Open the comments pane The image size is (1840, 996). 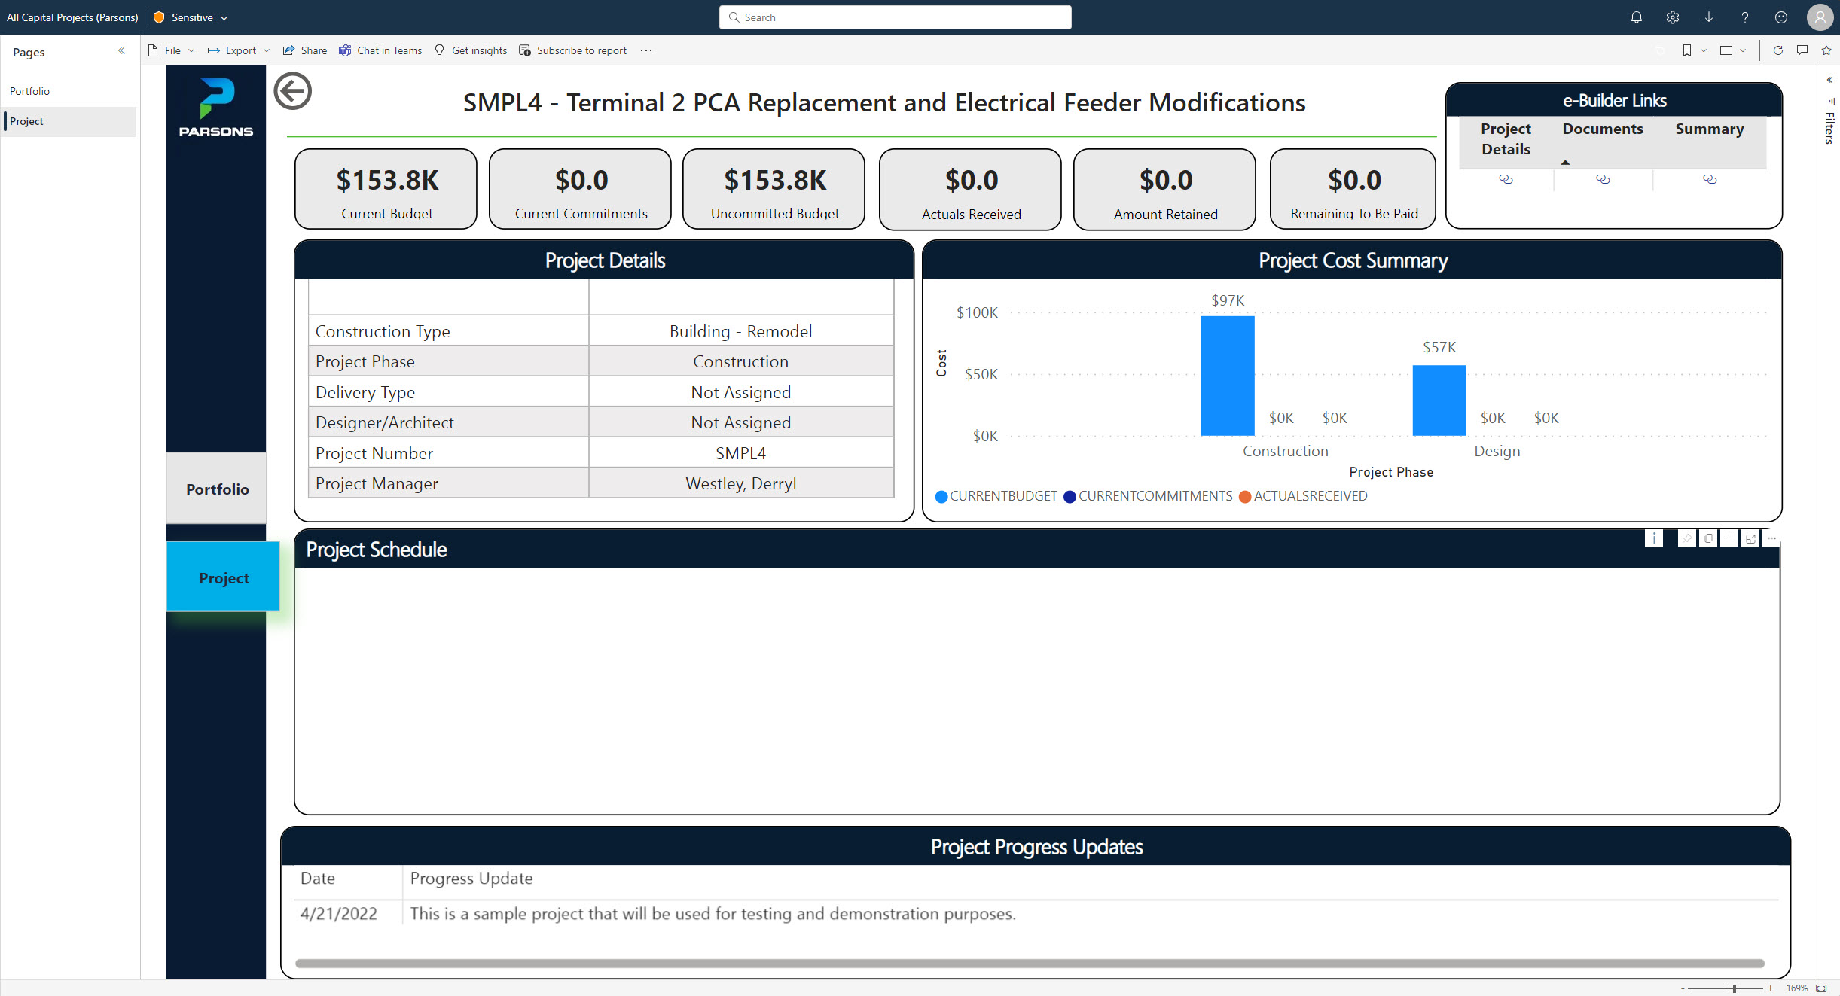pyautogui.click(x=1802, y=50)
